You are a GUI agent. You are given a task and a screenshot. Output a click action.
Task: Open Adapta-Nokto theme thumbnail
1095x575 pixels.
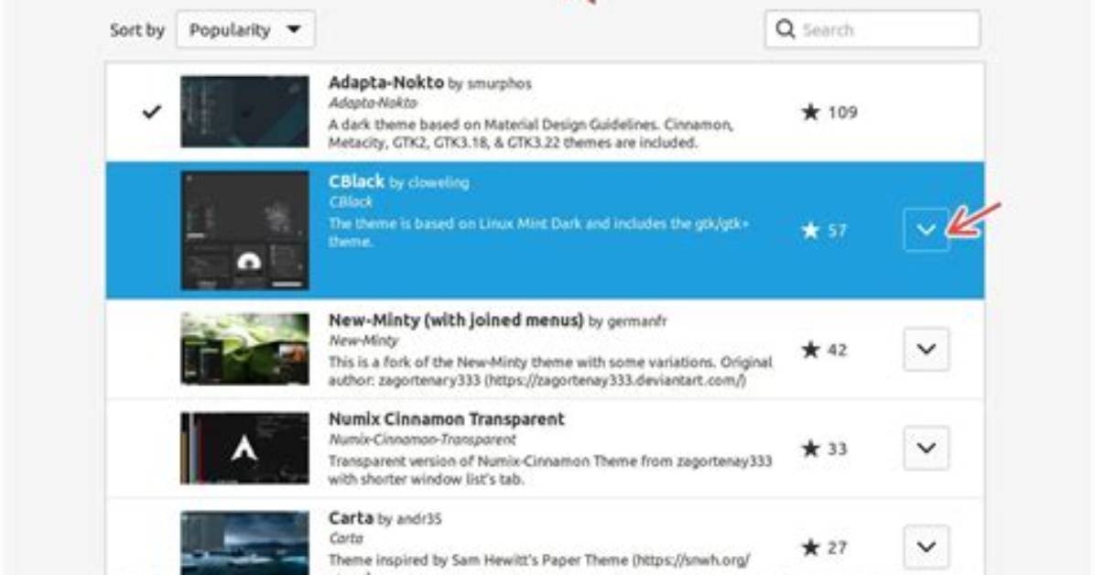[x=244, y=112]
